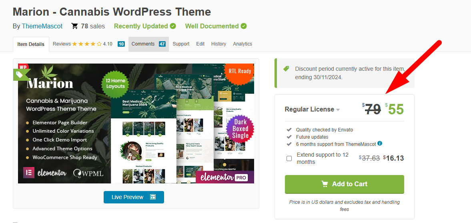Click the Dark Boxed Single badge

click(x=240, y=128)
